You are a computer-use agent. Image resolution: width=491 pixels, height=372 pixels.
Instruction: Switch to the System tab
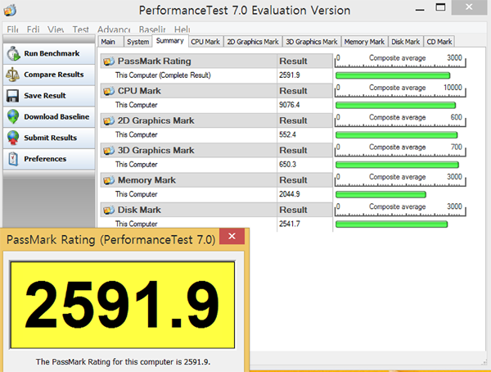coord(137,42)
